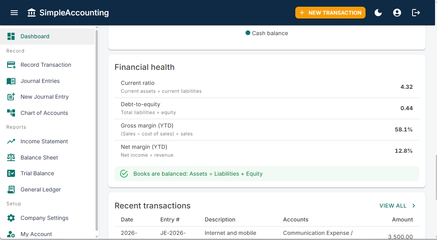Image resolution: width=437 pixels, height=240 pixels.
Task: Open Journal Entries list
Action: [47, 81]
